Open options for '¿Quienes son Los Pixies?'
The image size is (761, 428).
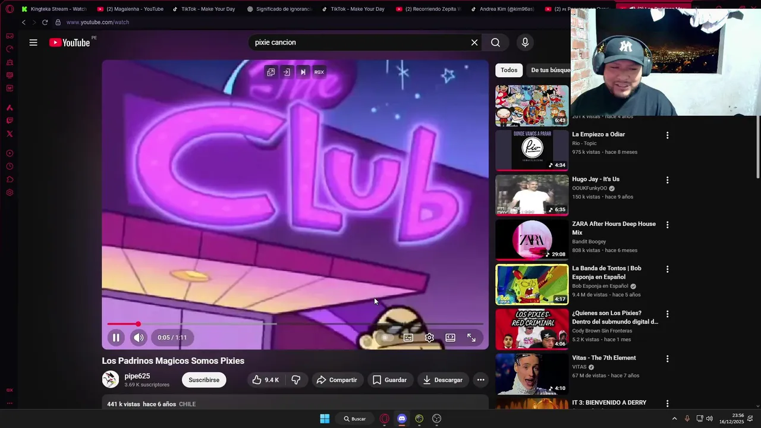[667, 314]
